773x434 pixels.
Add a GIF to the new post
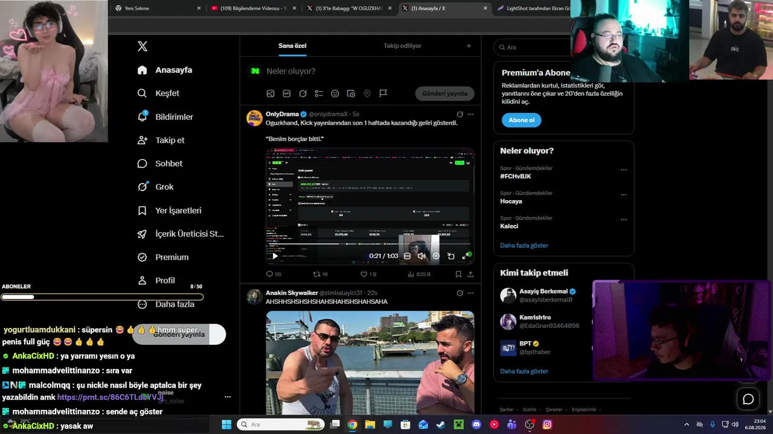[x=287, y=93]
